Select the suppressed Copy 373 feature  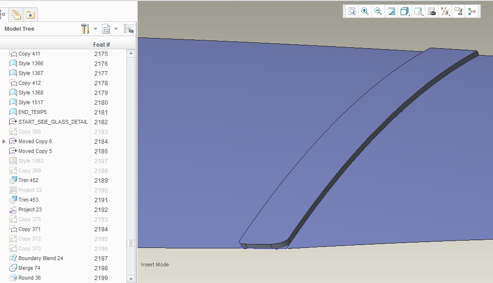point(30,248)
